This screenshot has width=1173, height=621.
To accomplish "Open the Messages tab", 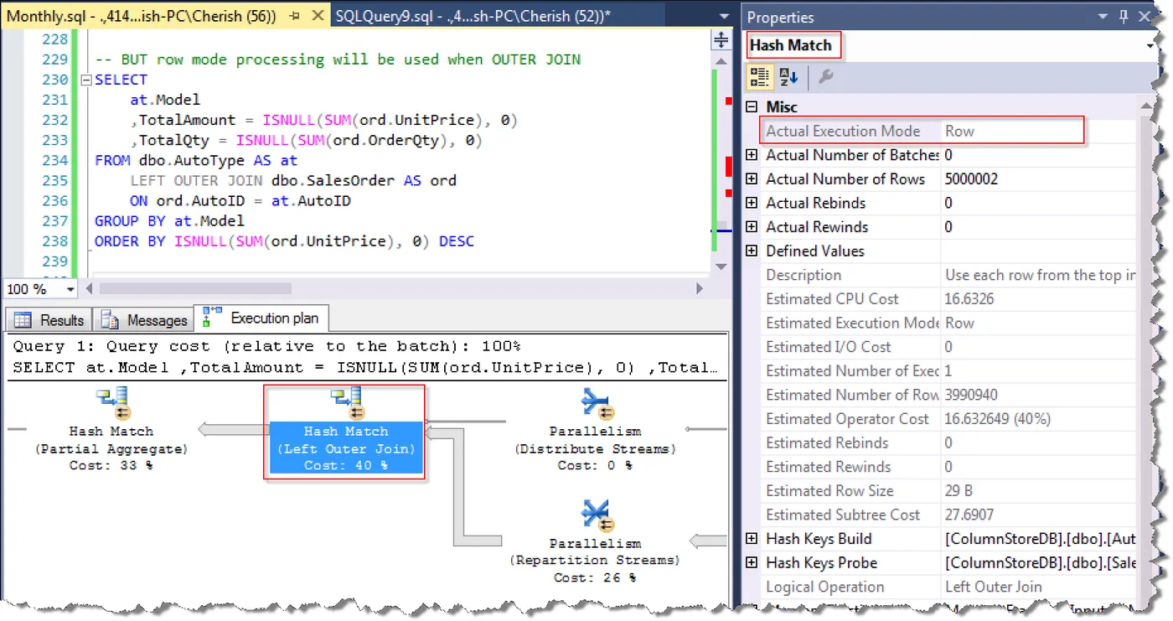I will pyautogui.click(x=143, y=320).
